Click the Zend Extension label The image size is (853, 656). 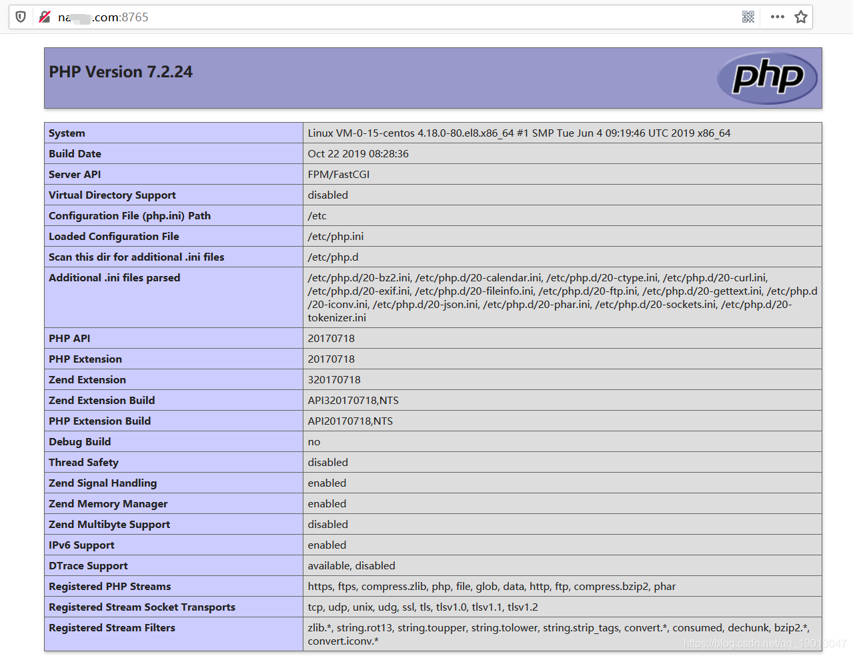click(x=87, y=380)
